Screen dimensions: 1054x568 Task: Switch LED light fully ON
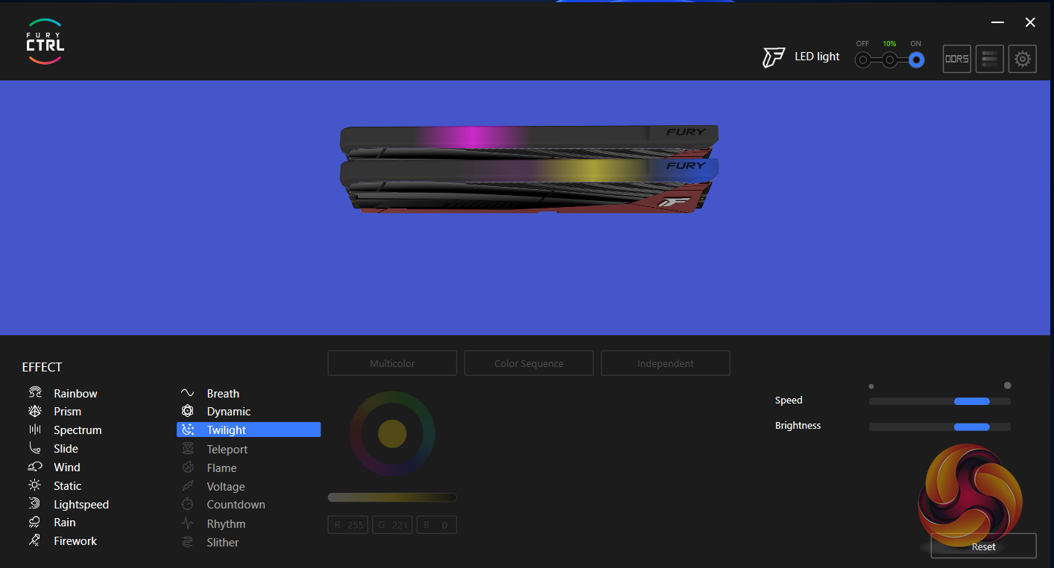916,60
